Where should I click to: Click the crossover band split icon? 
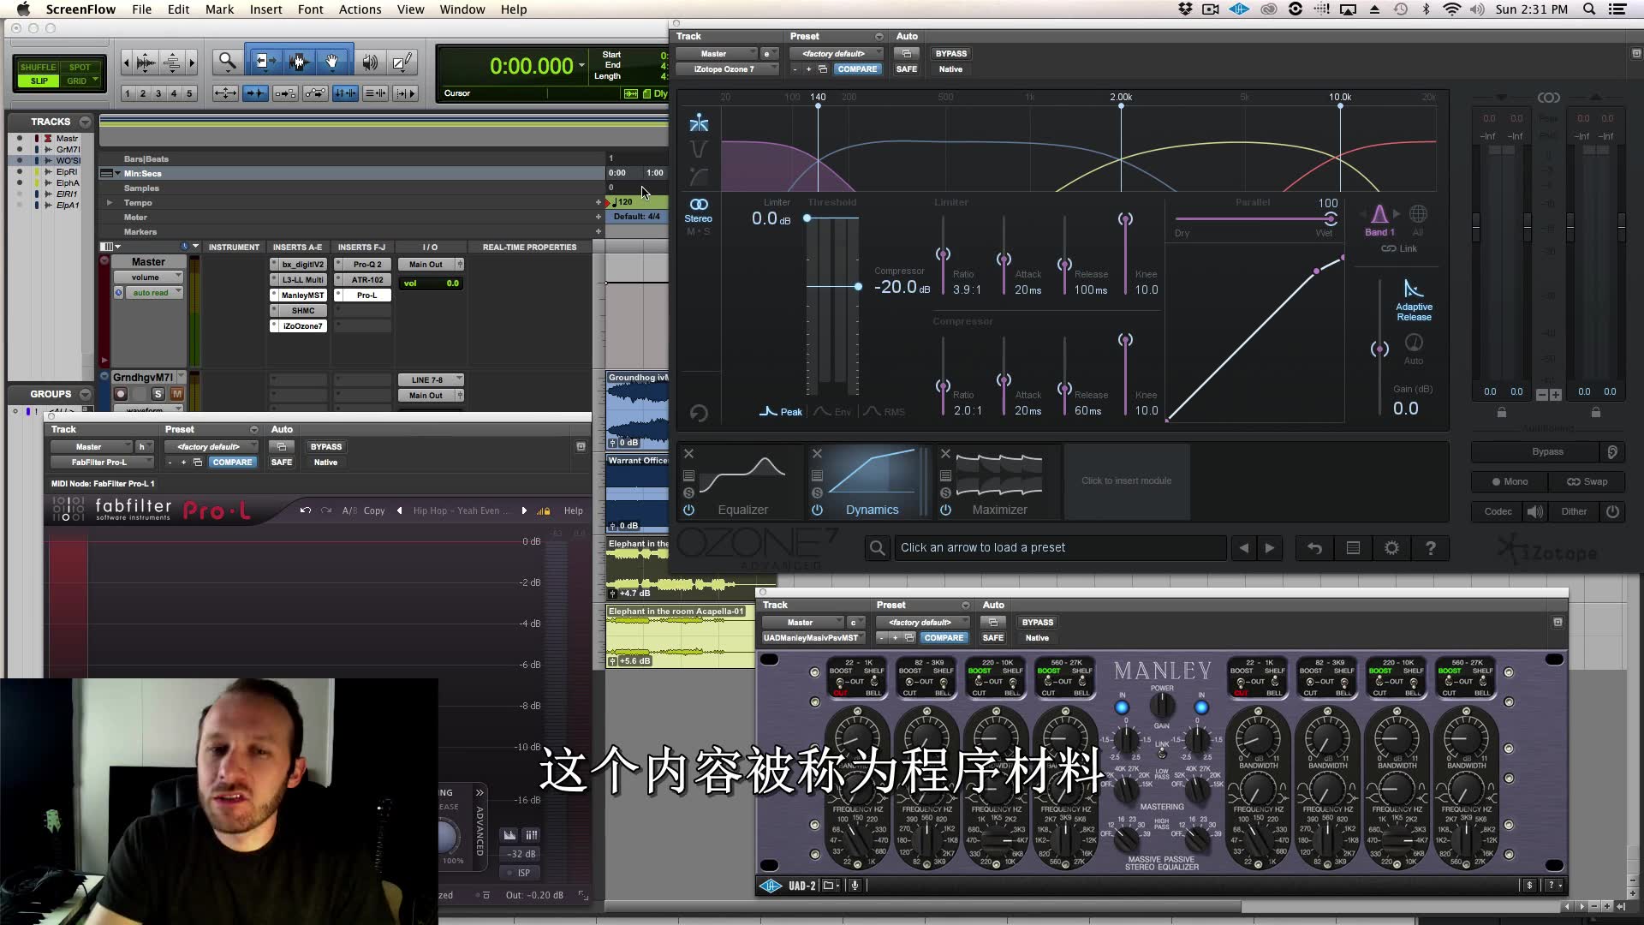(699, 123)
